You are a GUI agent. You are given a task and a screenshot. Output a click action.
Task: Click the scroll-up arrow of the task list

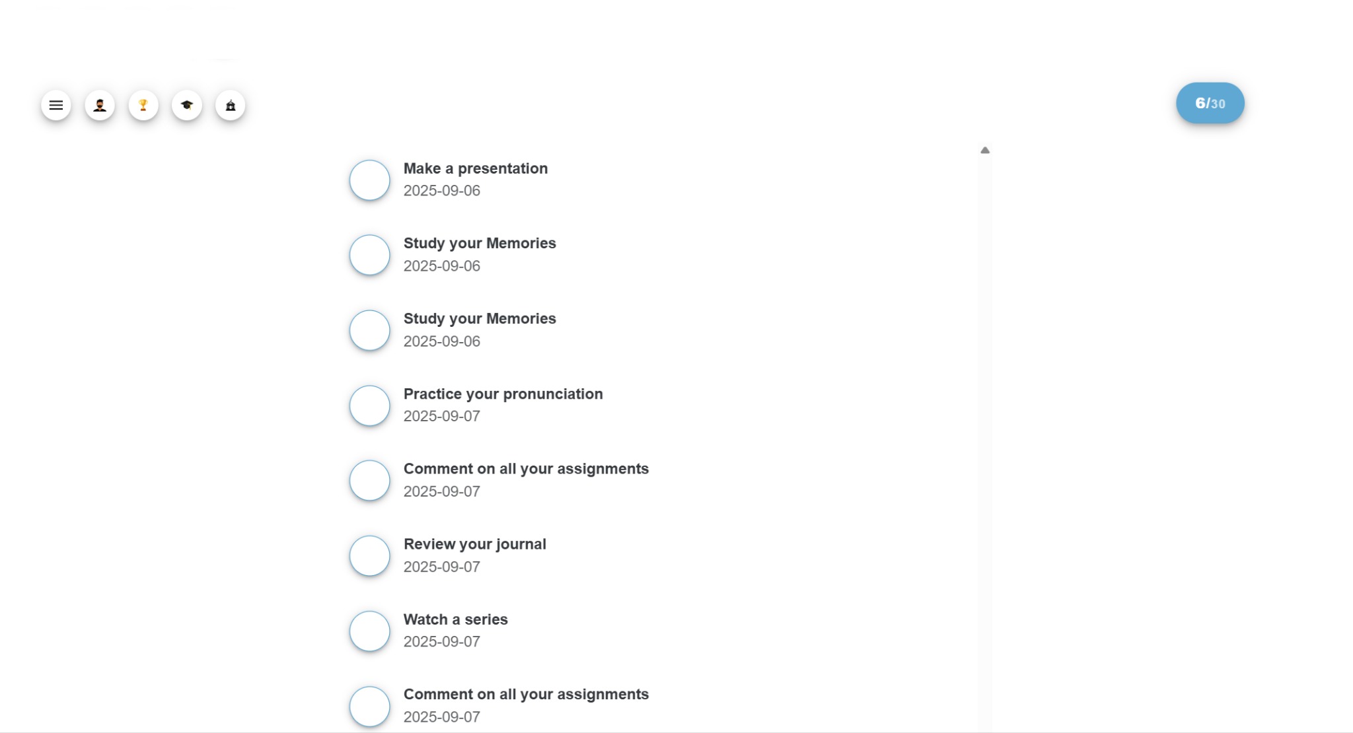coord(985,151)
